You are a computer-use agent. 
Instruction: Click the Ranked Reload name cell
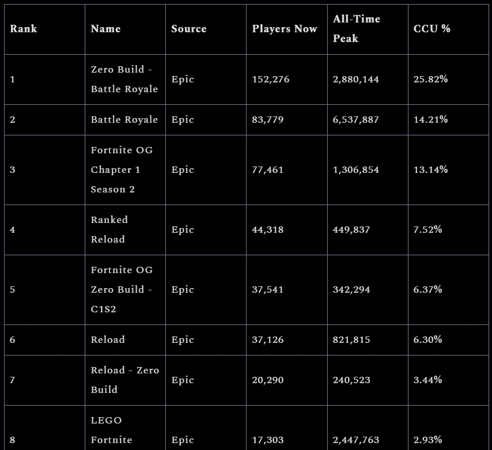click(x=109, y=229)
